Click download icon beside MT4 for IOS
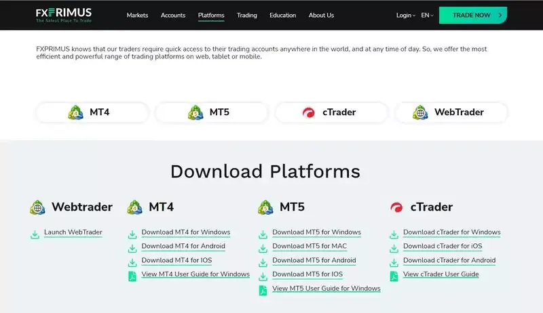This screenshot has width=543, height=313. (x=132, y=263)
